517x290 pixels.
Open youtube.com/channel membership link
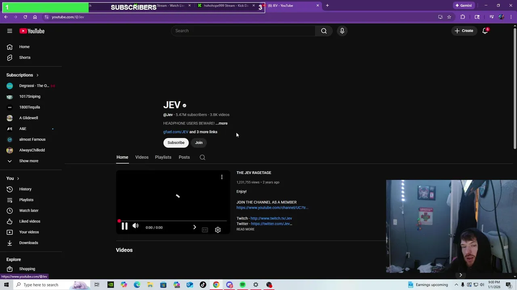coord(272,207)
